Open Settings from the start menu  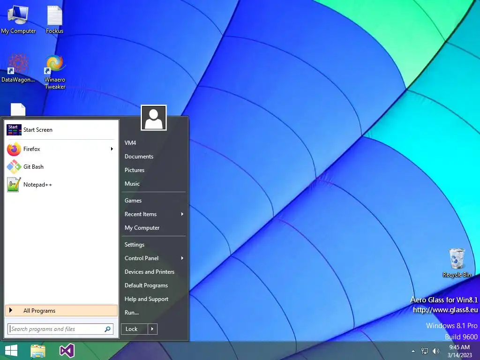click(x=154, y=245)
